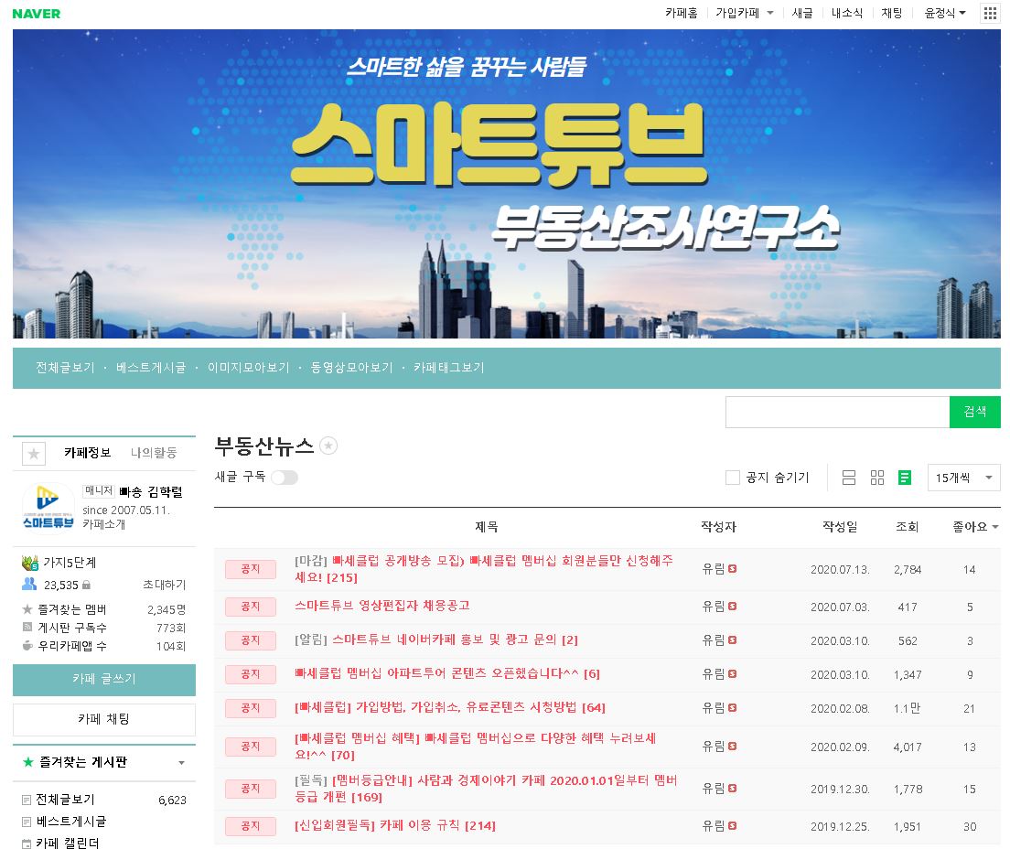The image size is (1010, 849).
Task: Open 내소식 in top bar
Action: click(x=847, y=13)
